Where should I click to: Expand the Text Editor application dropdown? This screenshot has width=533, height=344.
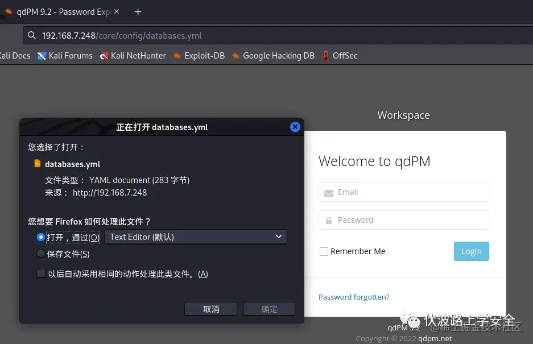point(196,237)
